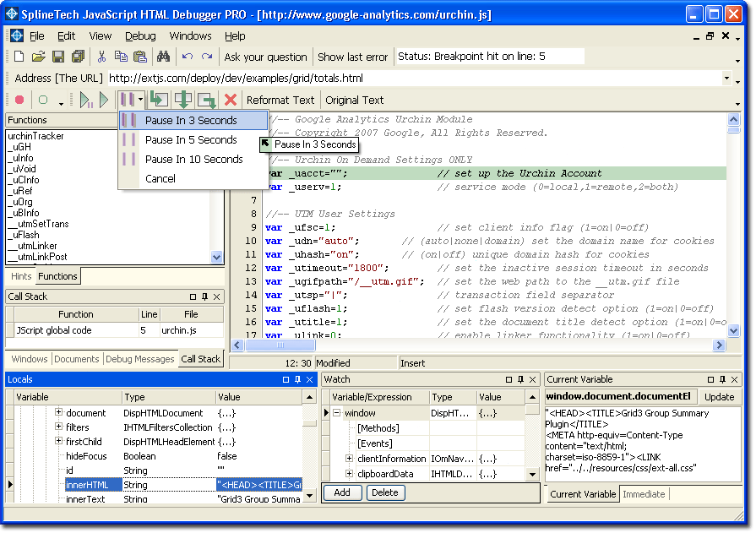Image resolution: width=756 pixels, height=533 pixels.
Task: Open the Debug menu
Action: (x=140, y=36)
